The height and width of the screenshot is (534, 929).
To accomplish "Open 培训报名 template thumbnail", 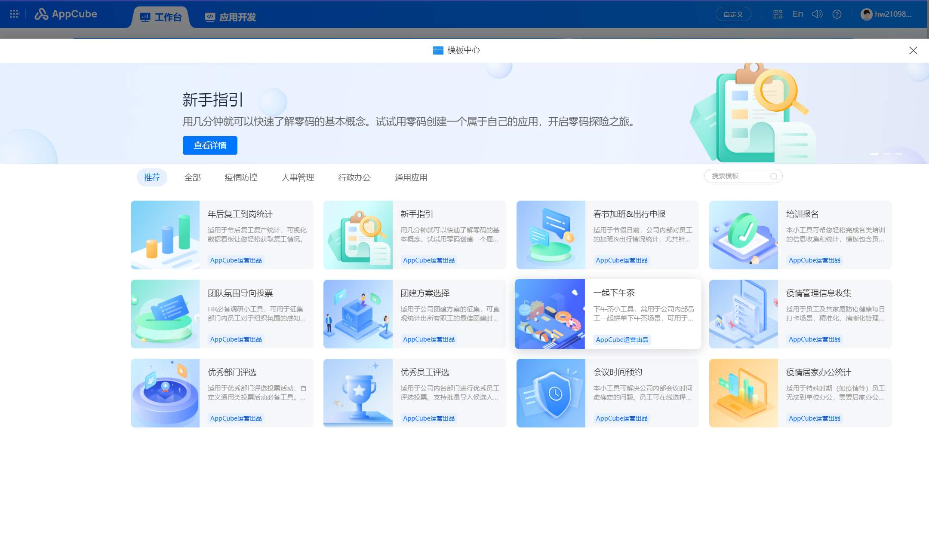I will coord(744,235).
